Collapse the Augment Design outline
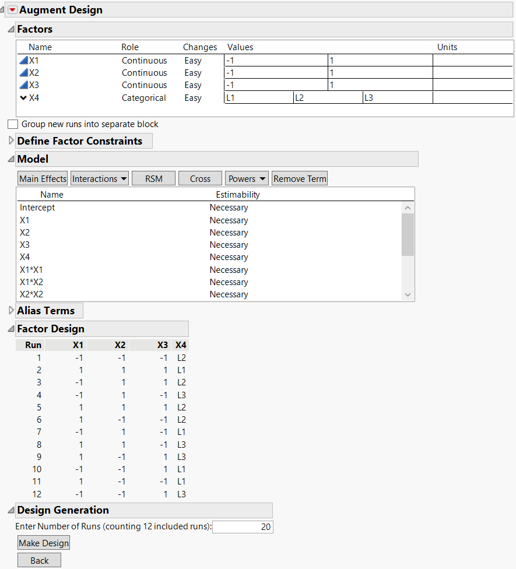This screenshot has height=569, width=516. click(x=2, y=10)
